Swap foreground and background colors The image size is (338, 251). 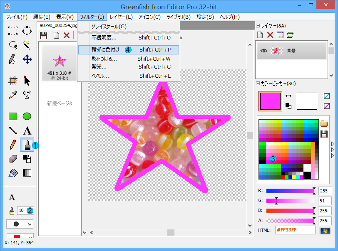pyautogui.click(x=288, y=96)
